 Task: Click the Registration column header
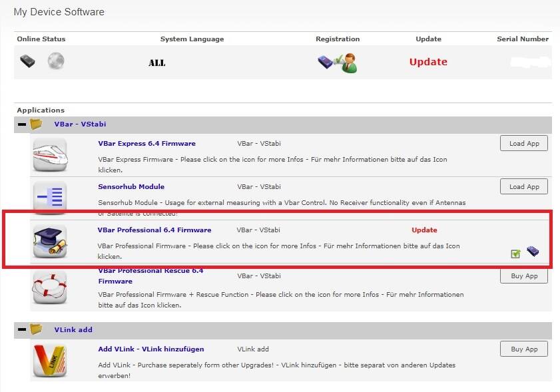pos(338,39)
